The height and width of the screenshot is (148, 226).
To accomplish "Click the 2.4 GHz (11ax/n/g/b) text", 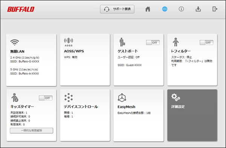I will [x=24, y=58].
